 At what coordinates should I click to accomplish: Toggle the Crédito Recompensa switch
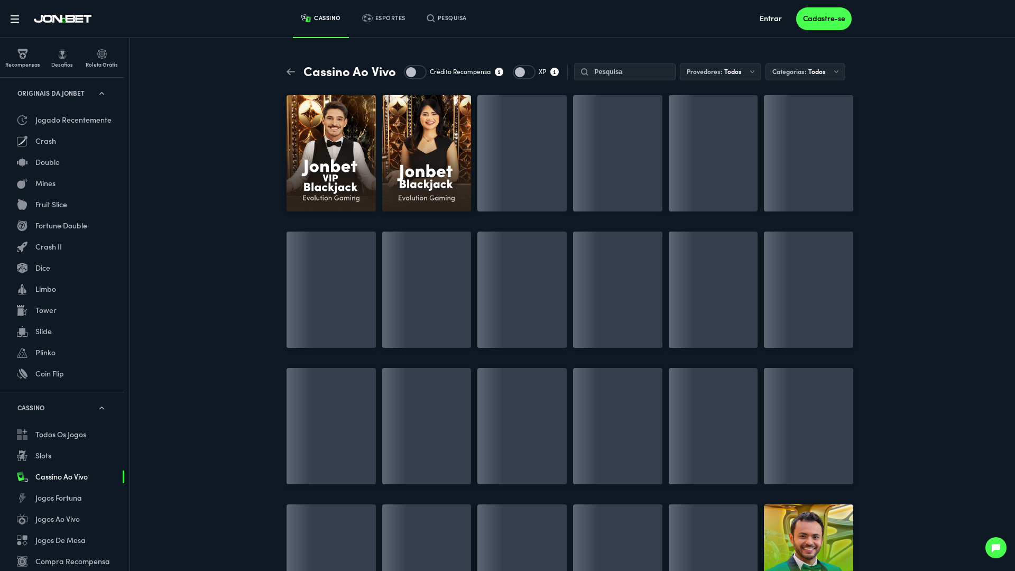[x=416, y=72]
